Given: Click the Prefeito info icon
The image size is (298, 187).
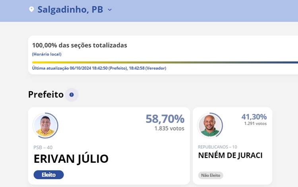Looking at the screenshot, I should point(72,95).
